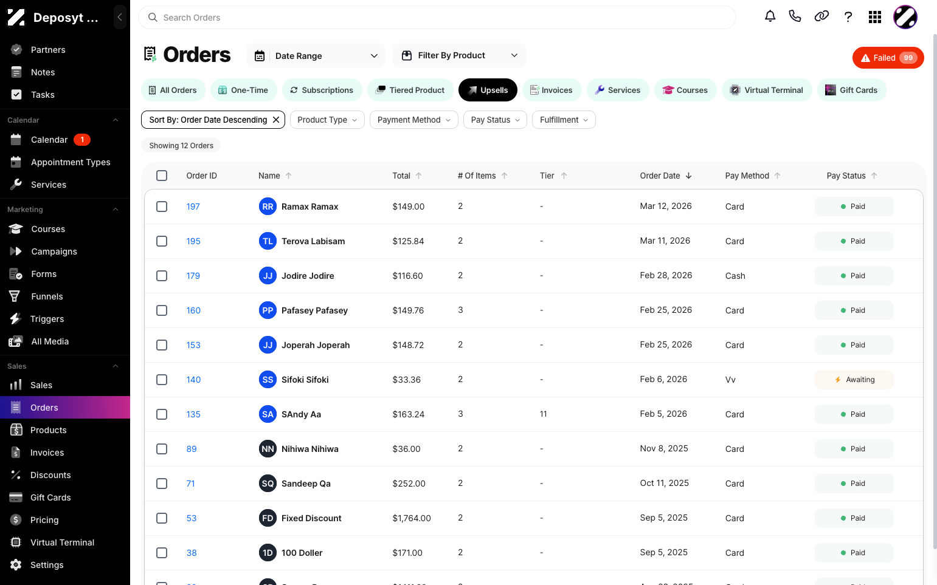Select the Tiered Product tab
Image resolution: width=937 pixels, height=585 pixels.
coord(410,90)
